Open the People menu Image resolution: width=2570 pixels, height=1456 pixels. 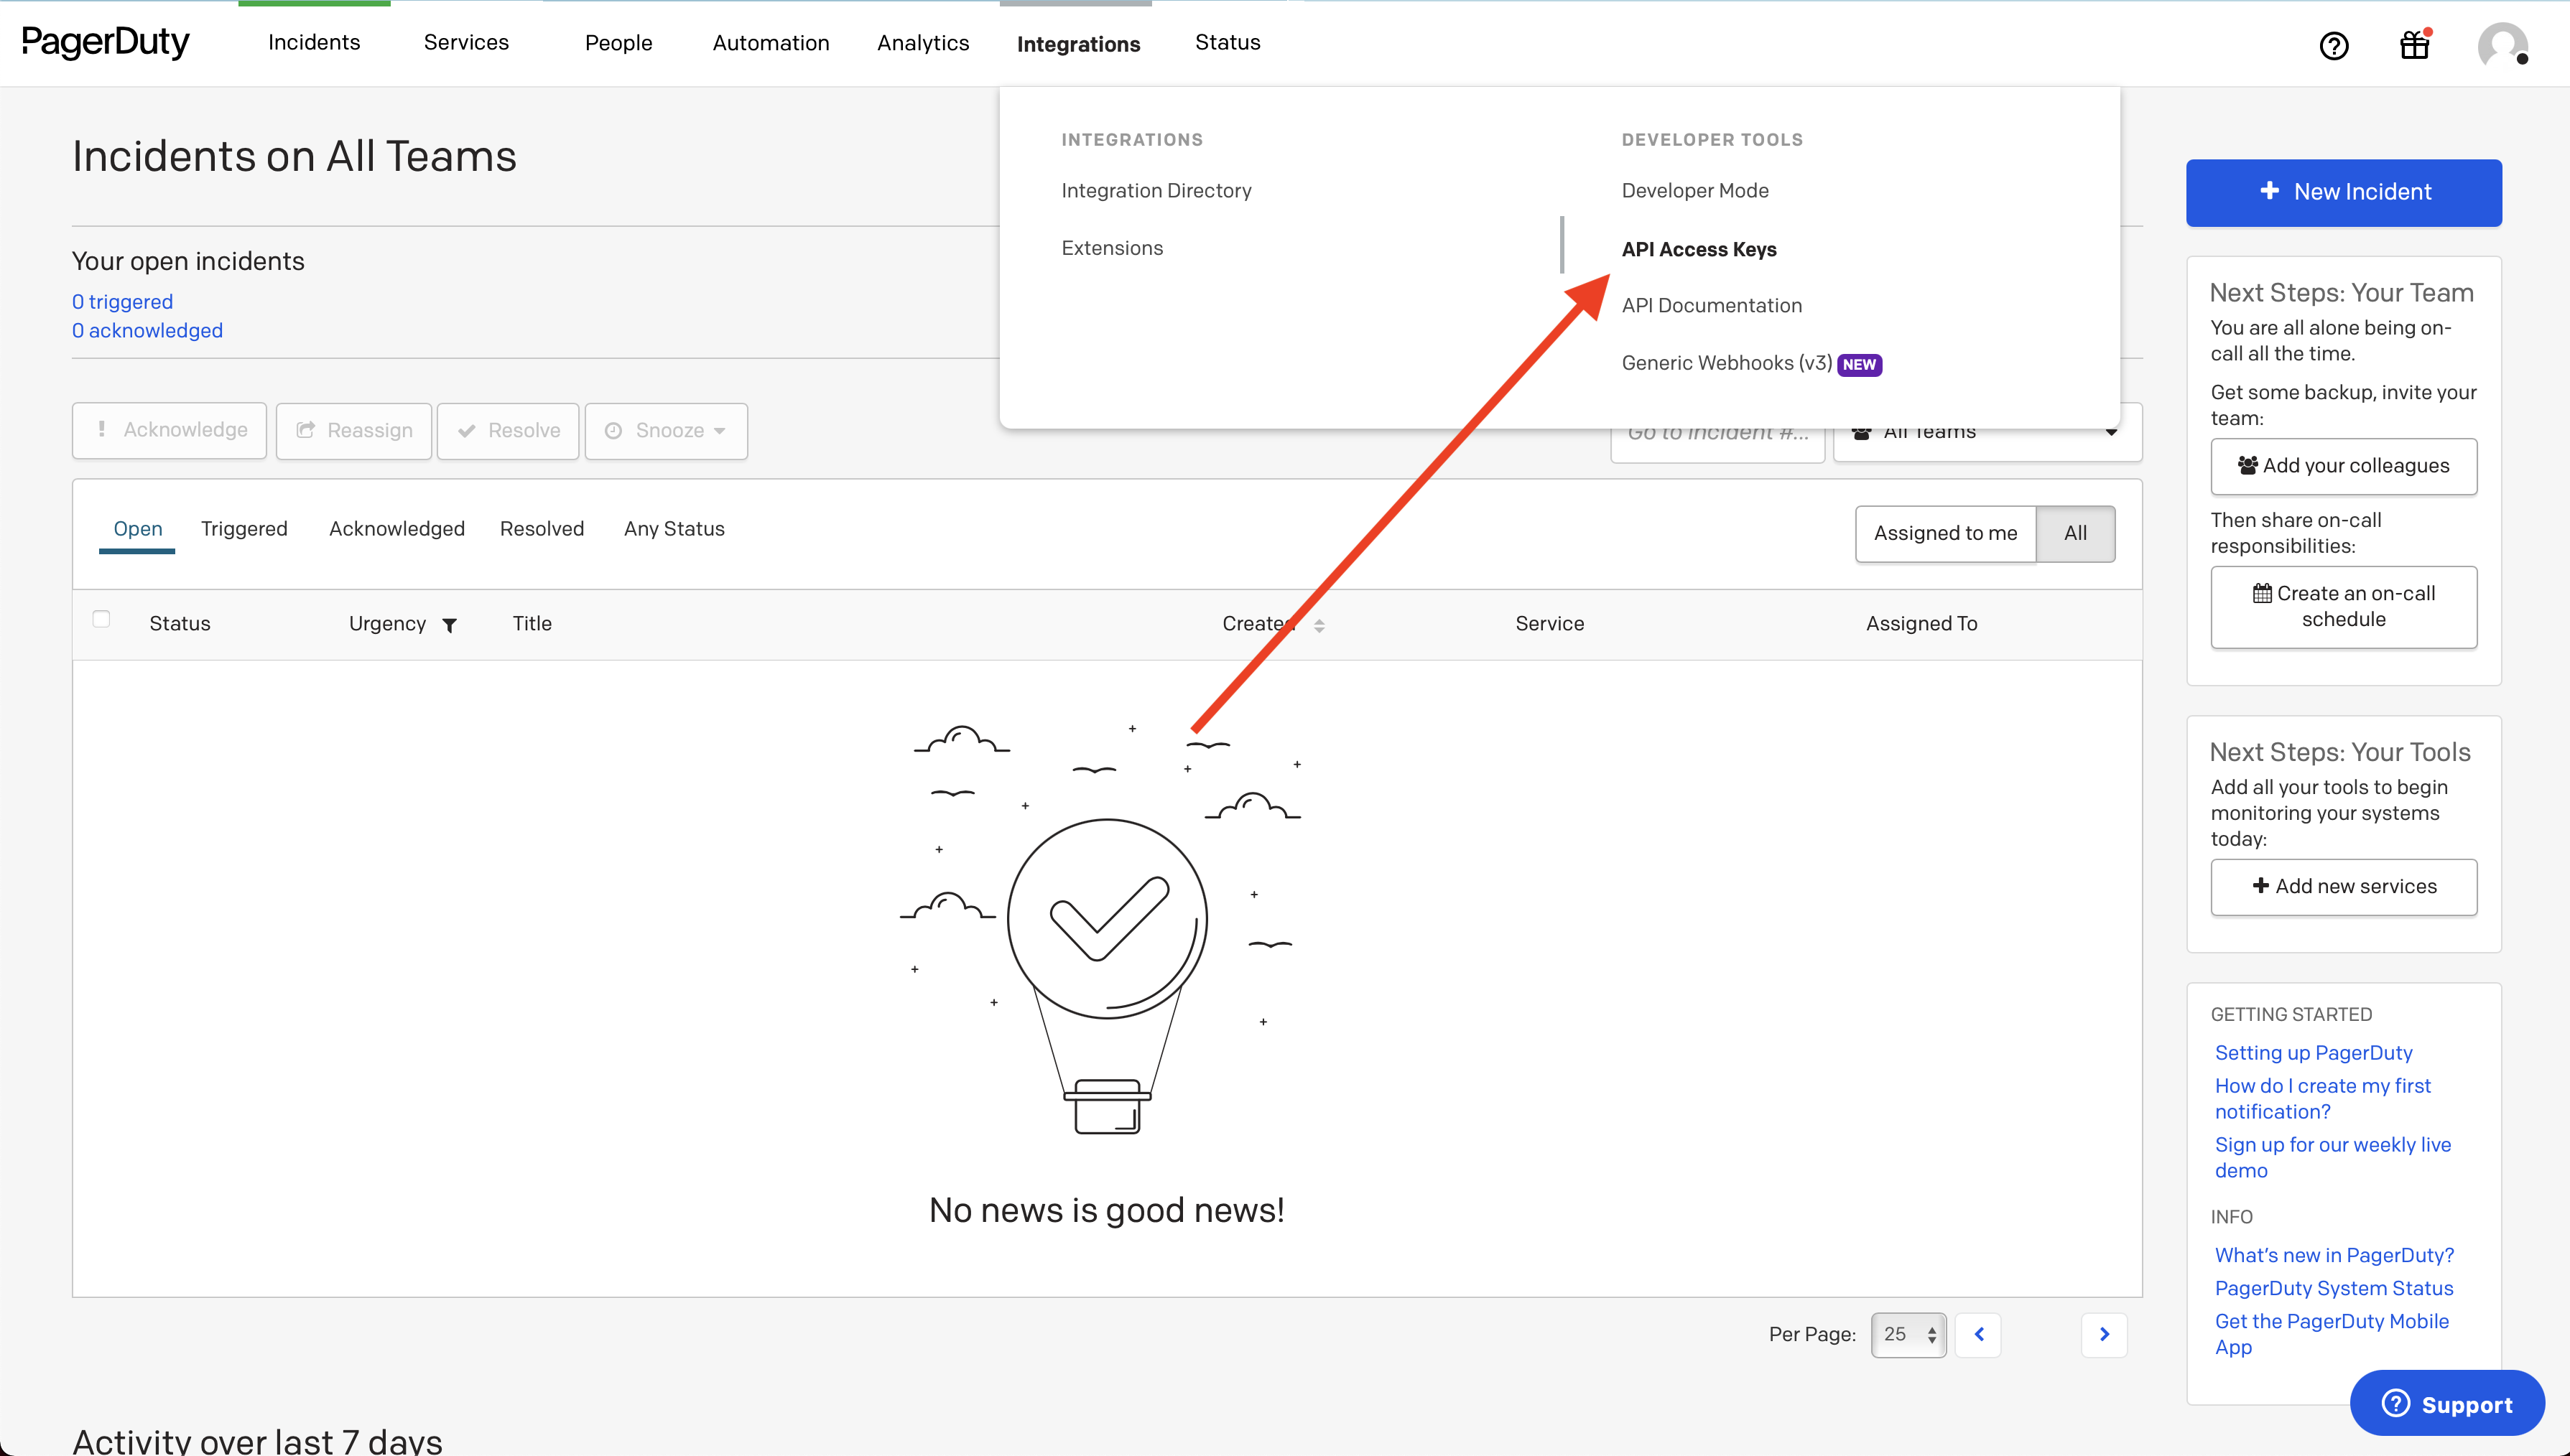click(618, 43)
